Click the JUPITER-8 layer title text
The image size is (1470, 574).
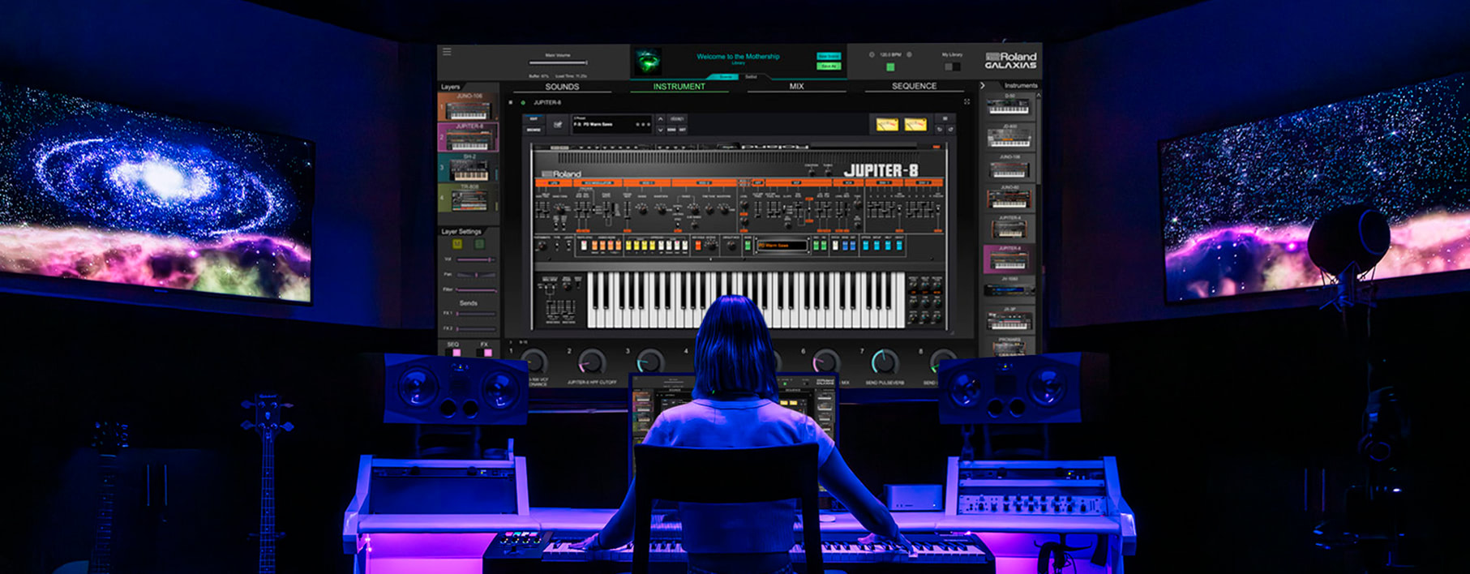click(x=547, y=103)
